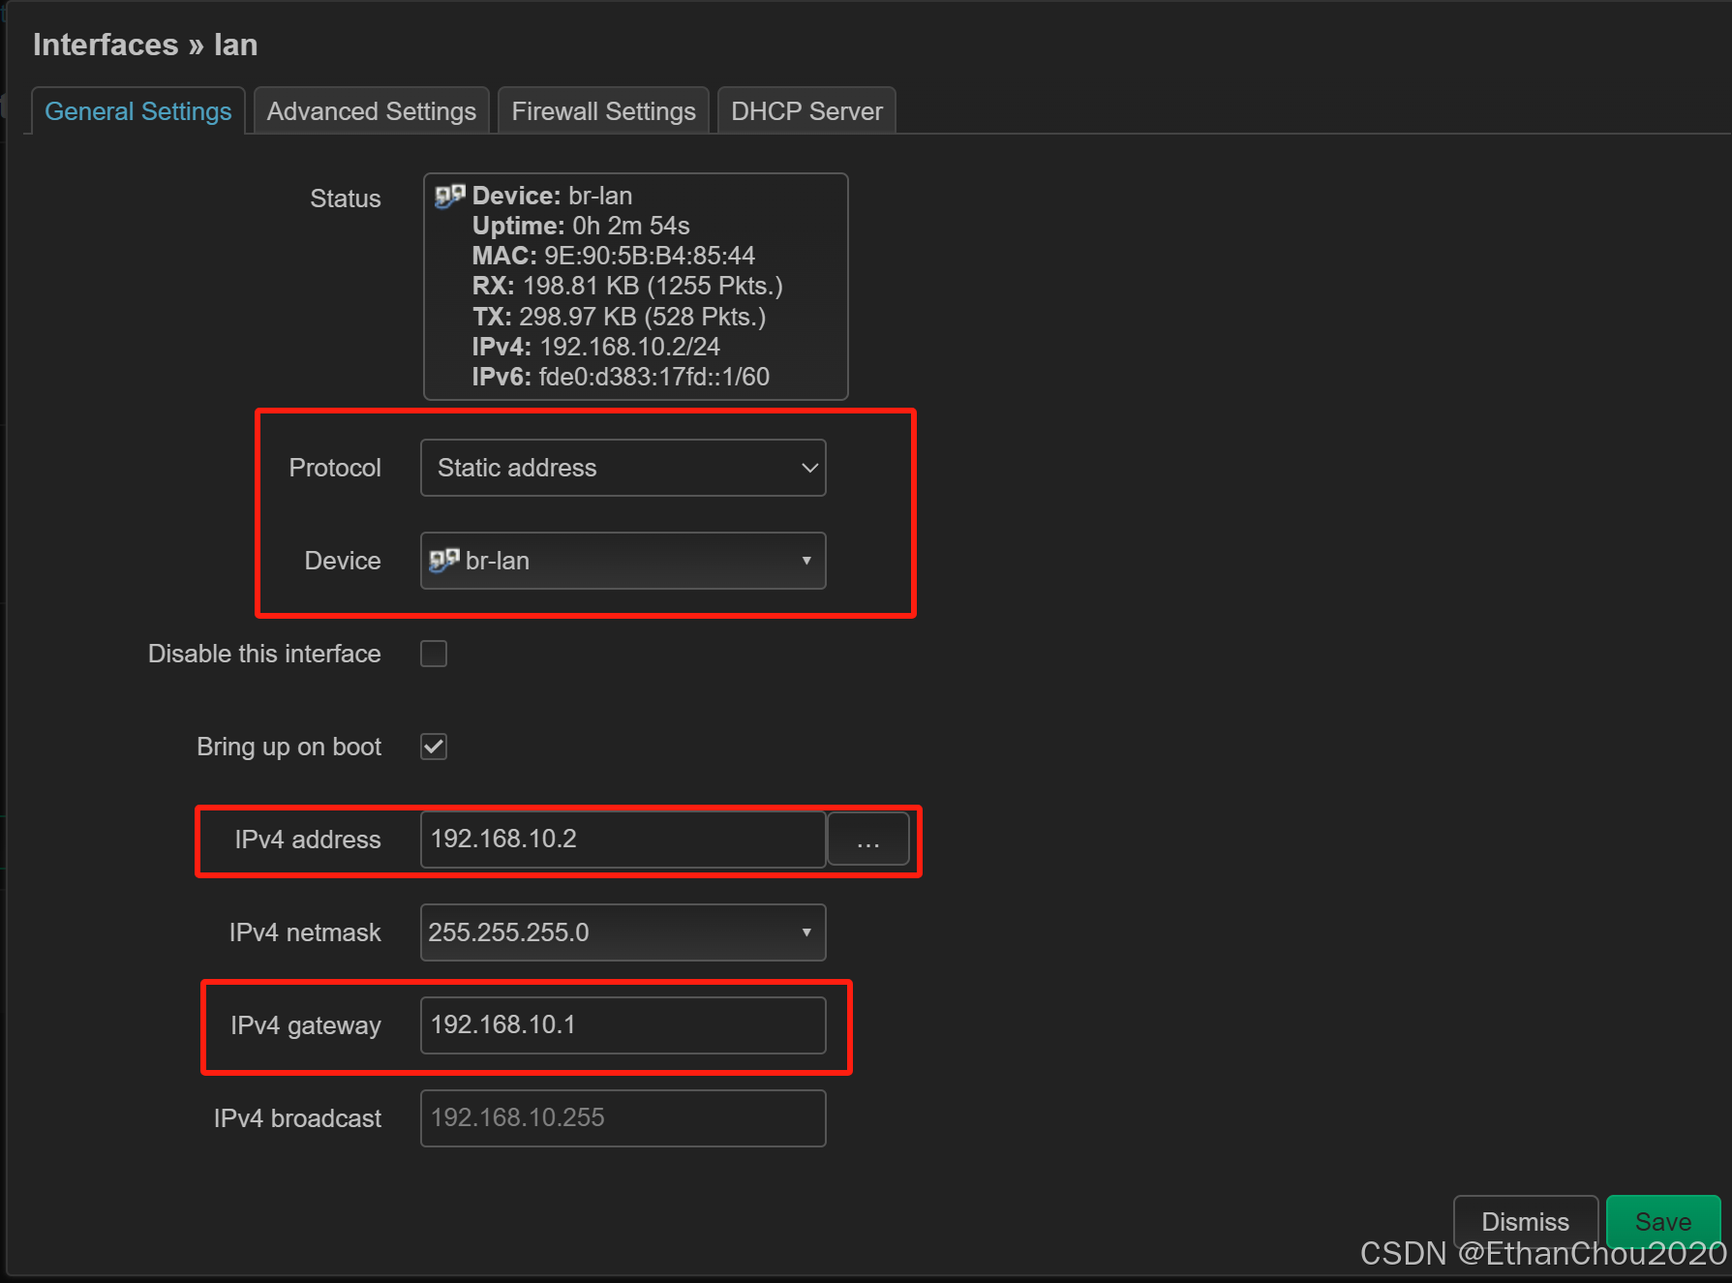Click the ellipsis button beside IPv4 address
The height and width of the screenshot is (1283, 1732).
(x=868, y=840)
